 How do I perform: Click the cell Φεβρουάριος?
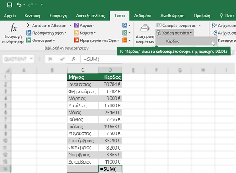click(83, 91)
